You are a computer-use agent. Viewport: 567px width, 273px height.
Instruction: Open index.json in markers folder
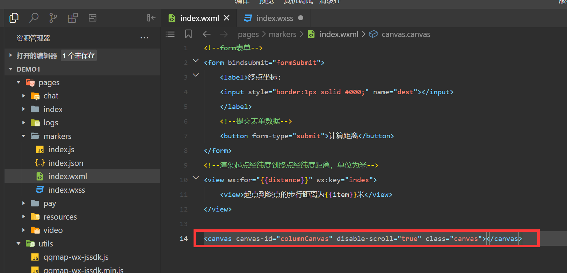[x=66, y=163]
